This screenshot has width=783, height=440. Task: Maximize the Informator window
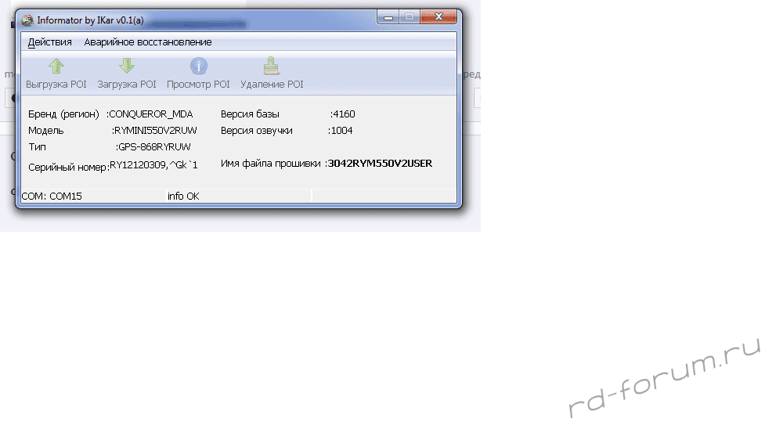point(409,19)
